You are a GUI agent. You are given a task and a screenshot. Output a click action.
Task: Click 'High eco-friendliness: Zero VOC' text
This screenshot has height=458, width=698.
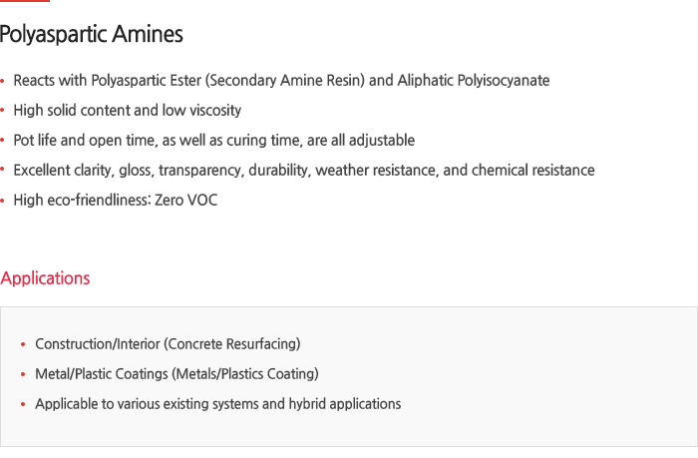click(116, 200)
